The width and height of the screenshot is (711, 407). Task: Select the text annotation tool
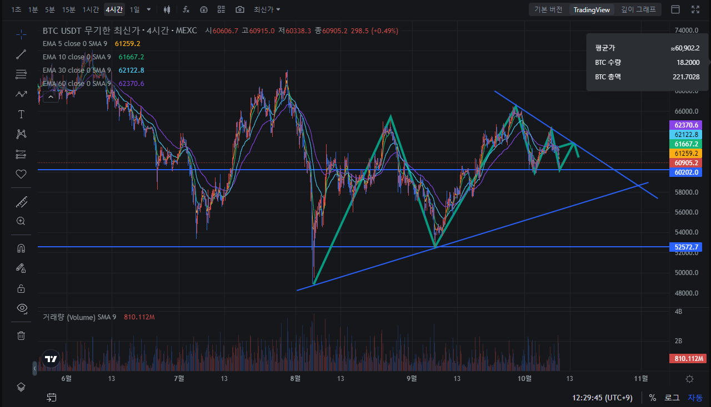click(21, 114)
